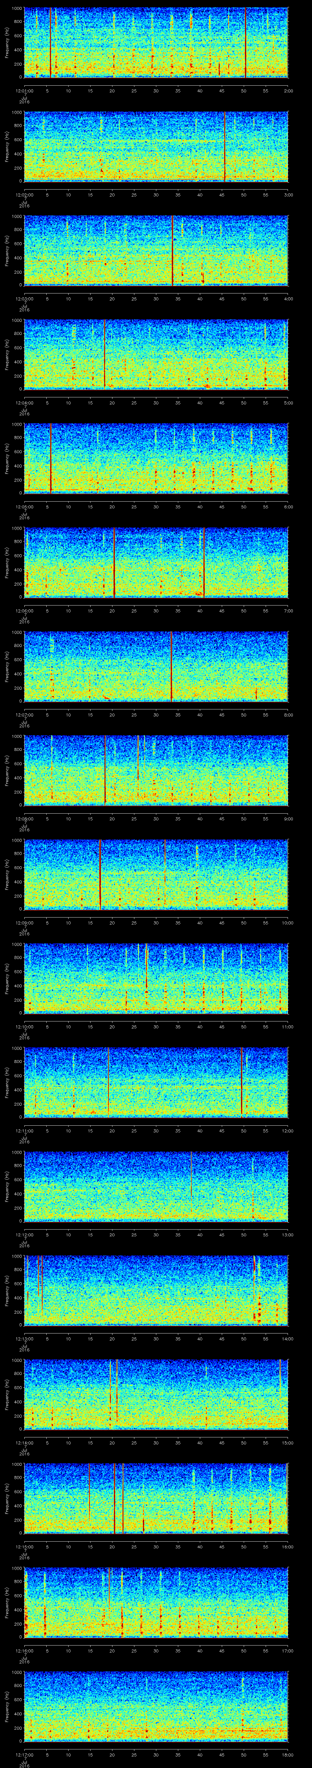Select red spike near 34s in 12:03:00 panel
Screen dimensions: 312x1768
tap(173, 250)
